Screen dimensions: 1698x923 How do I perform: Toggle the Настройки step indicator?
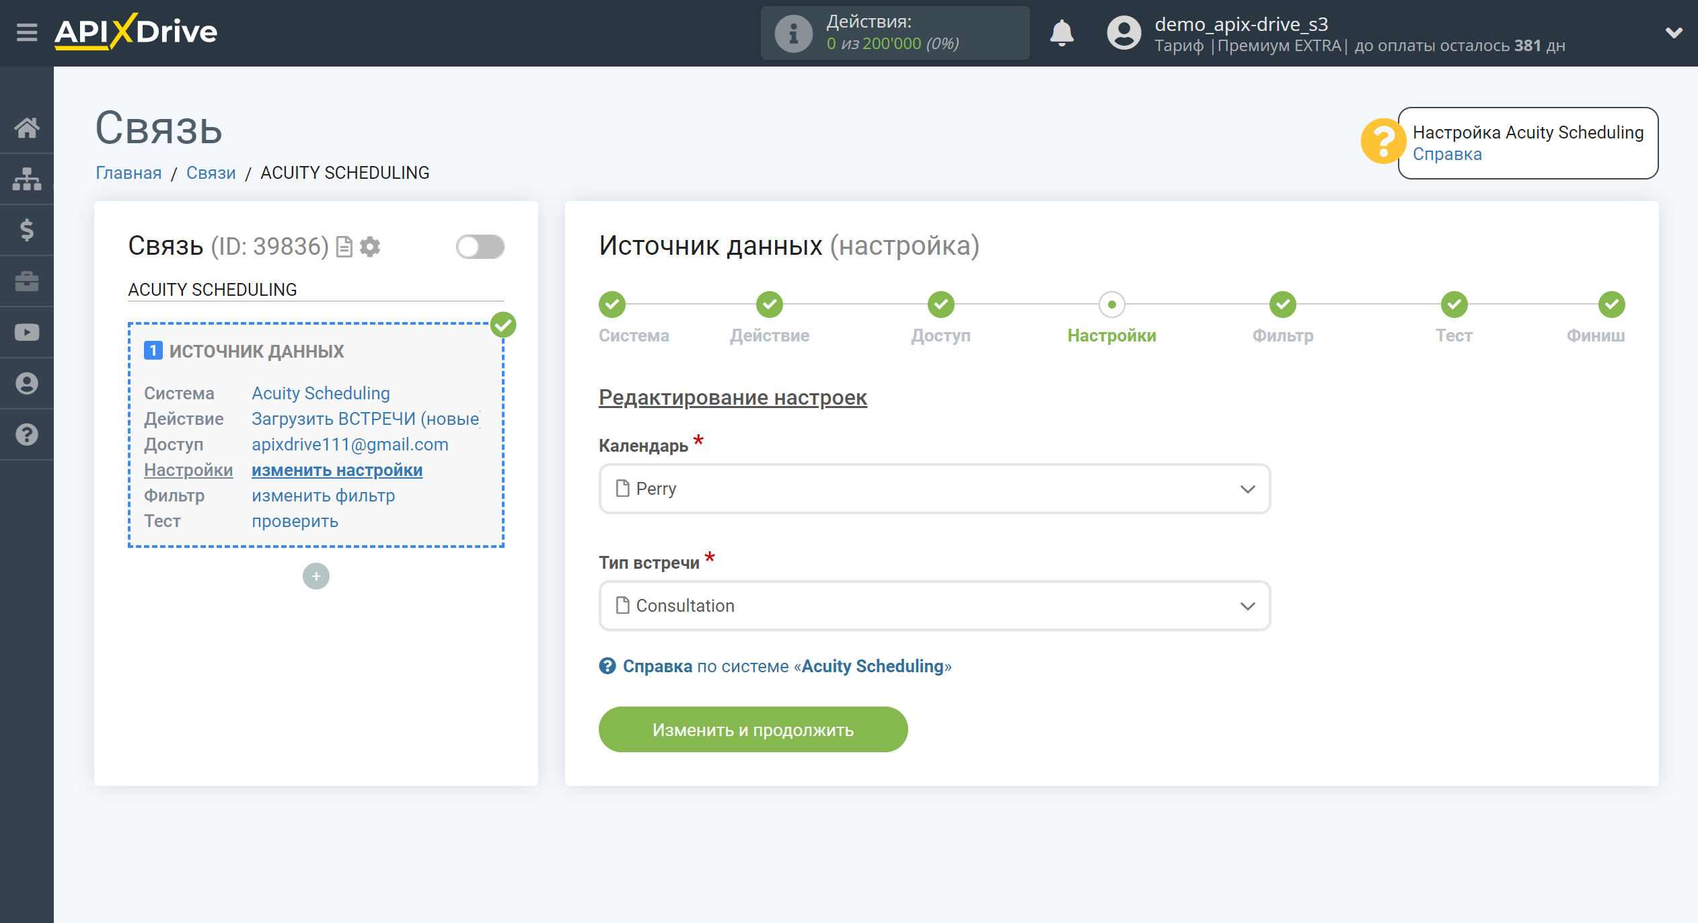pyautogui.click(x=1111, y=303)
